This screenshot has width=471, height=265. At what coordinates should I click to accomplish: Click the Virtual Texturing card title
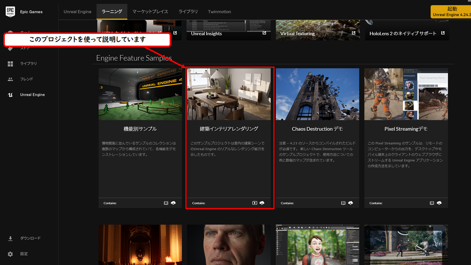tap(297, 33)
